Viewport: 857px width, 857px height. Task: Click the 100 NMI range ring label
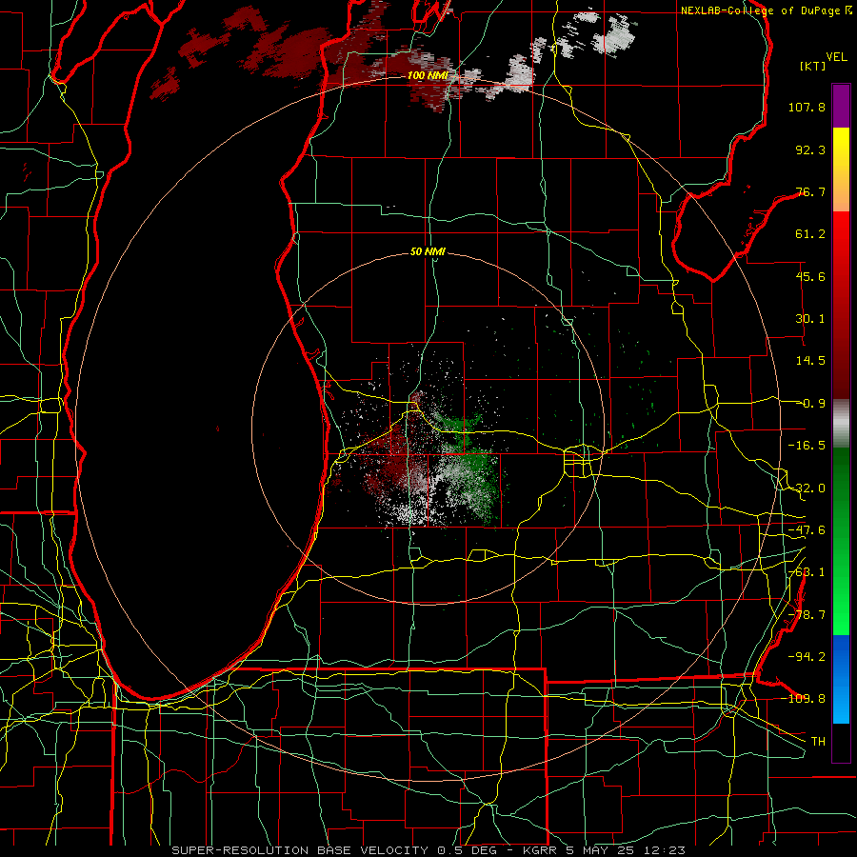click(x=428, y=75)
